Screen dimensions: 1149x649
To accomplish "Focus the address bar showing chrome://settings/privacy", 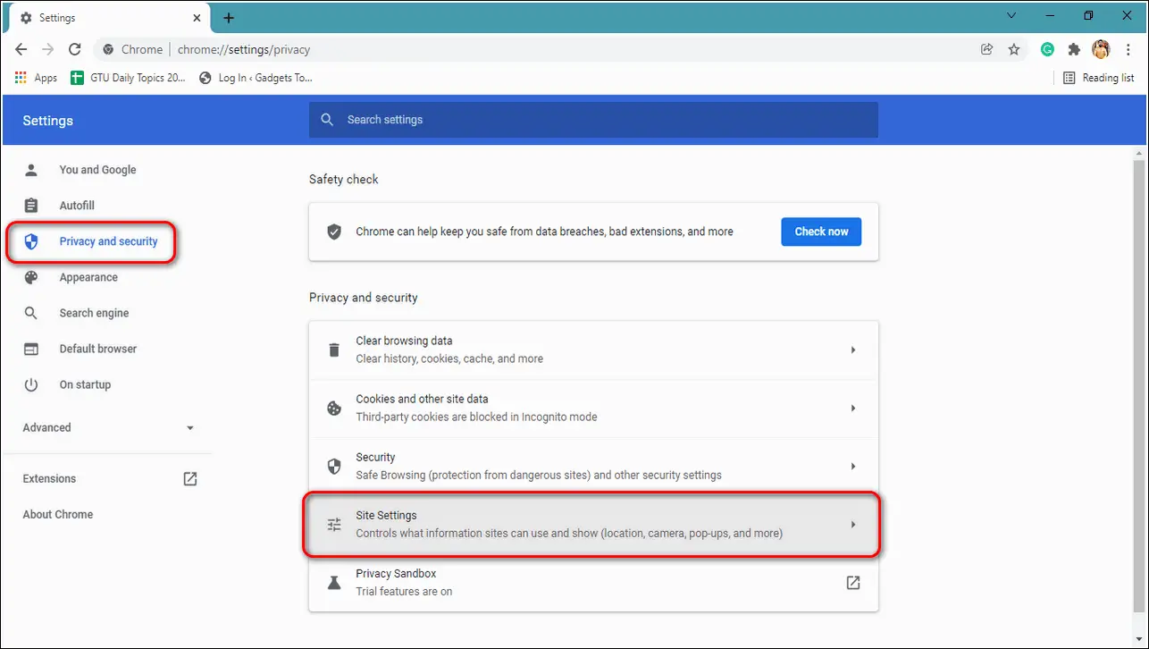I will [563, 50].
